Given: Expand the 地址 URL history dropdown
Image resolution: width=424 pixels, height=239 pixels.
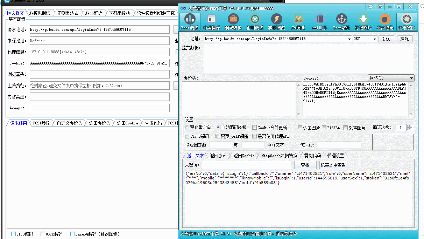Looking at the screenshot, I should coord(349,39).
